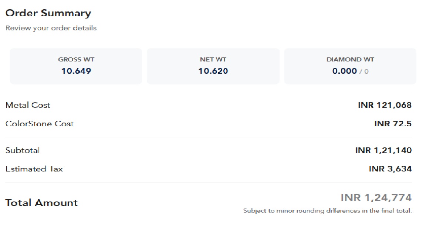Screen dimensions: 426x240
Task: Click the gross weight value 10.649
Action: point(76,71)
